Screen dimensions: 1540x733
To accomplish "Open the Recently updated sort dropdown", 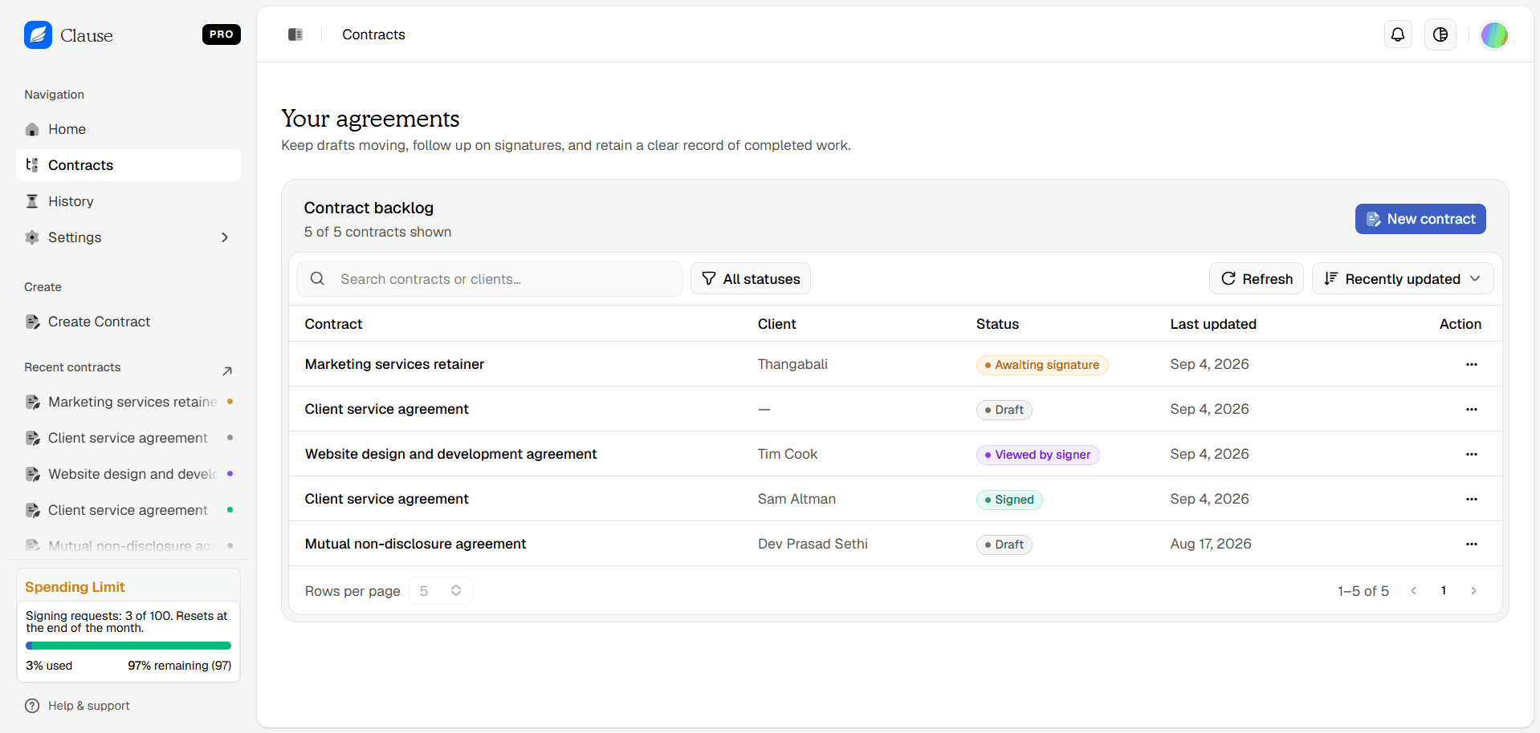I will coord(1403,279).
